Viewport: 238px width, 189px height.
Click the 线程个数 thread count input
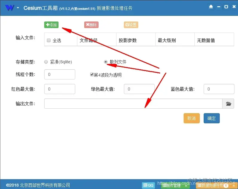pos(60,74)
